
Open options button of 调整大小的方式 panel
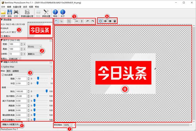(x=51, y=62)
